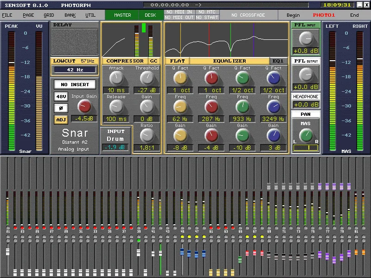The height and width of the screenshot is (278, 371).
Task: Toggle the phase invert Ø button
Action: (x=61, y=108)
